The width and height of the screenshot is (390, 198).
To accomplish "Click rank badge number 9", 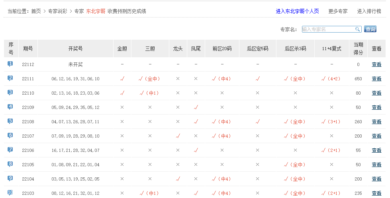I will tap(10, 179).
